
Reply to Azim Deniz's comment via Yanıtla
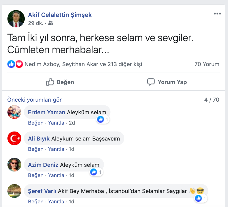click(56, 175)
